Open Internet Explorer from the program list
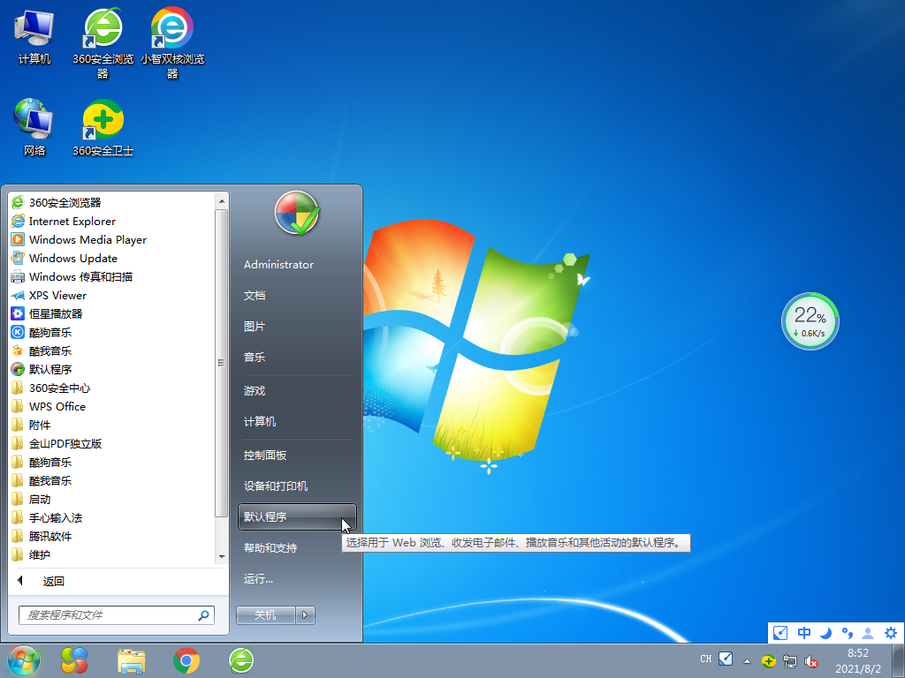This screenshot has width=905, height=678. tap(67, 221)
